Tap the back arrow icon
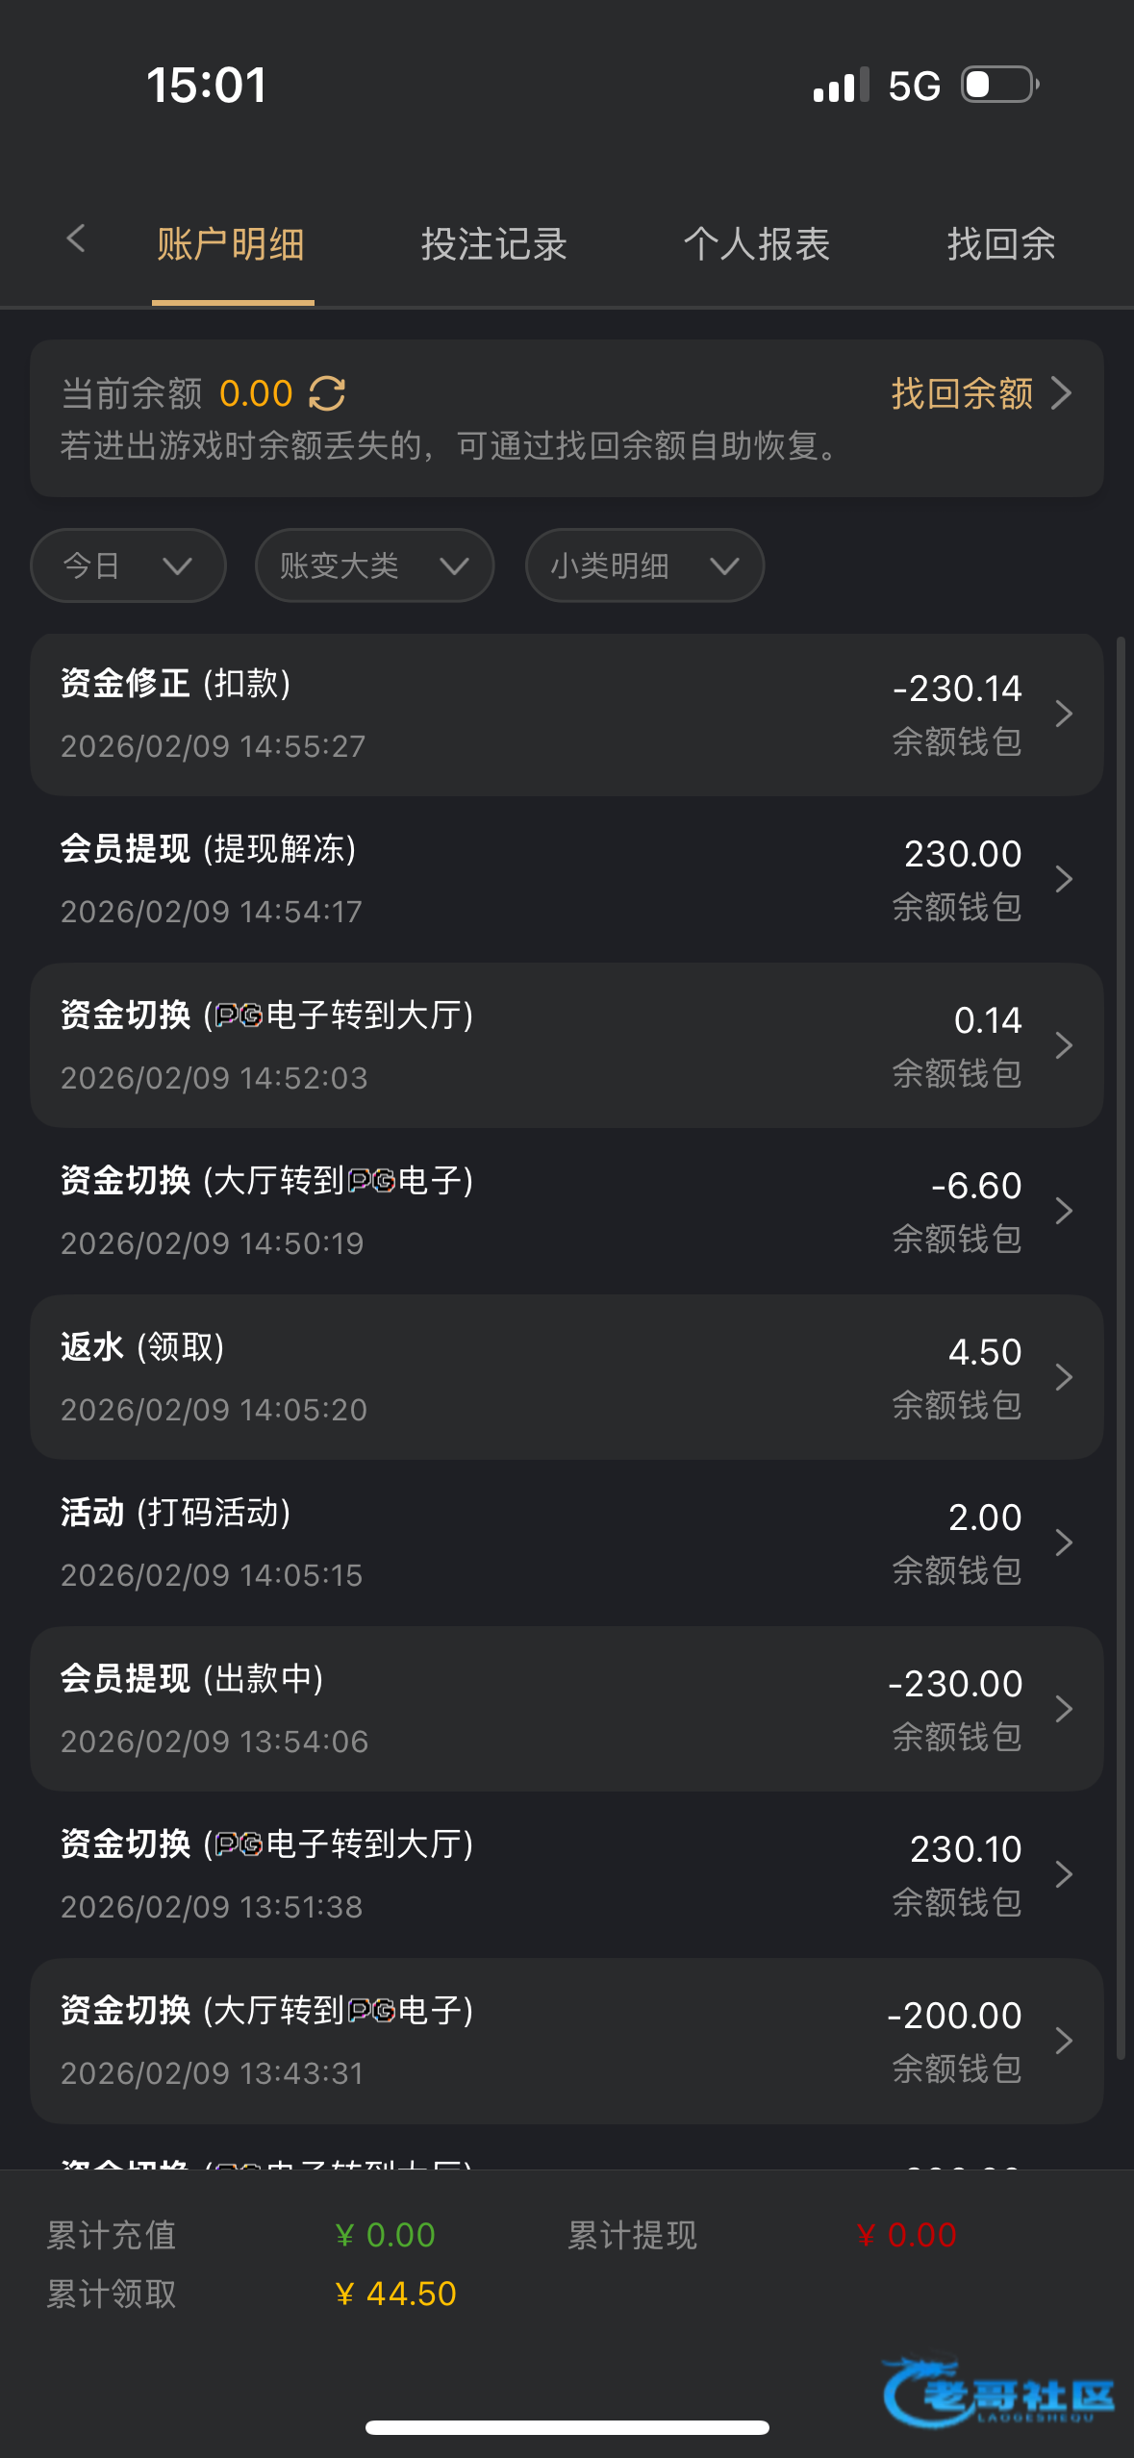Screen dimensions: 1134x2458 pyautogui.click(x=76, y=238)
